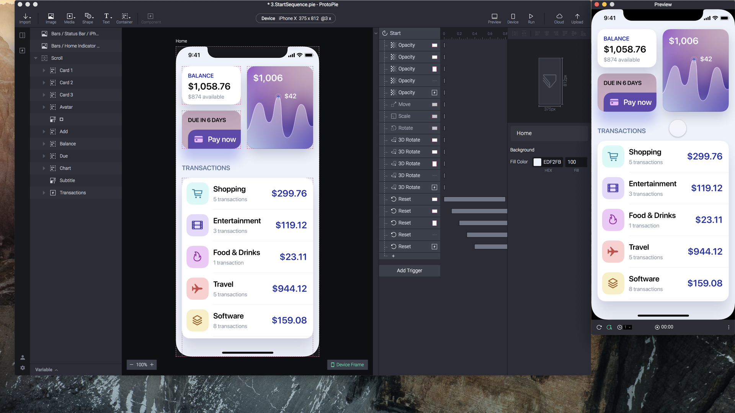Add a new response with the plus button
The height and width of the screenshot is (413, 735).
393,256
